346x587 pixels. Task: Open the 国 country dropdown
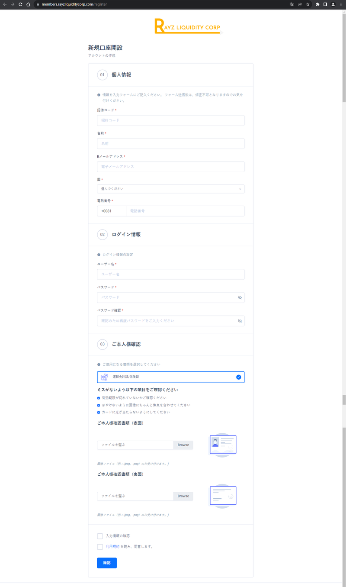tap(171, 189)
